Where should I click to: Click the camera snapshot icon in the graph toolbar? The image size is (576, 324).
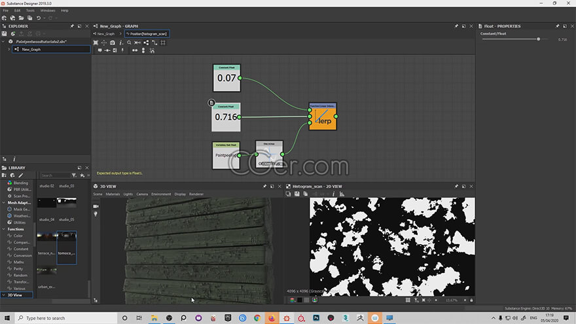[x=113, y=43]
